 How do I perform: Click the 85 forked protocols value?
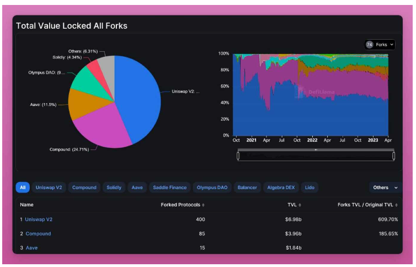(x=202, y=234)
